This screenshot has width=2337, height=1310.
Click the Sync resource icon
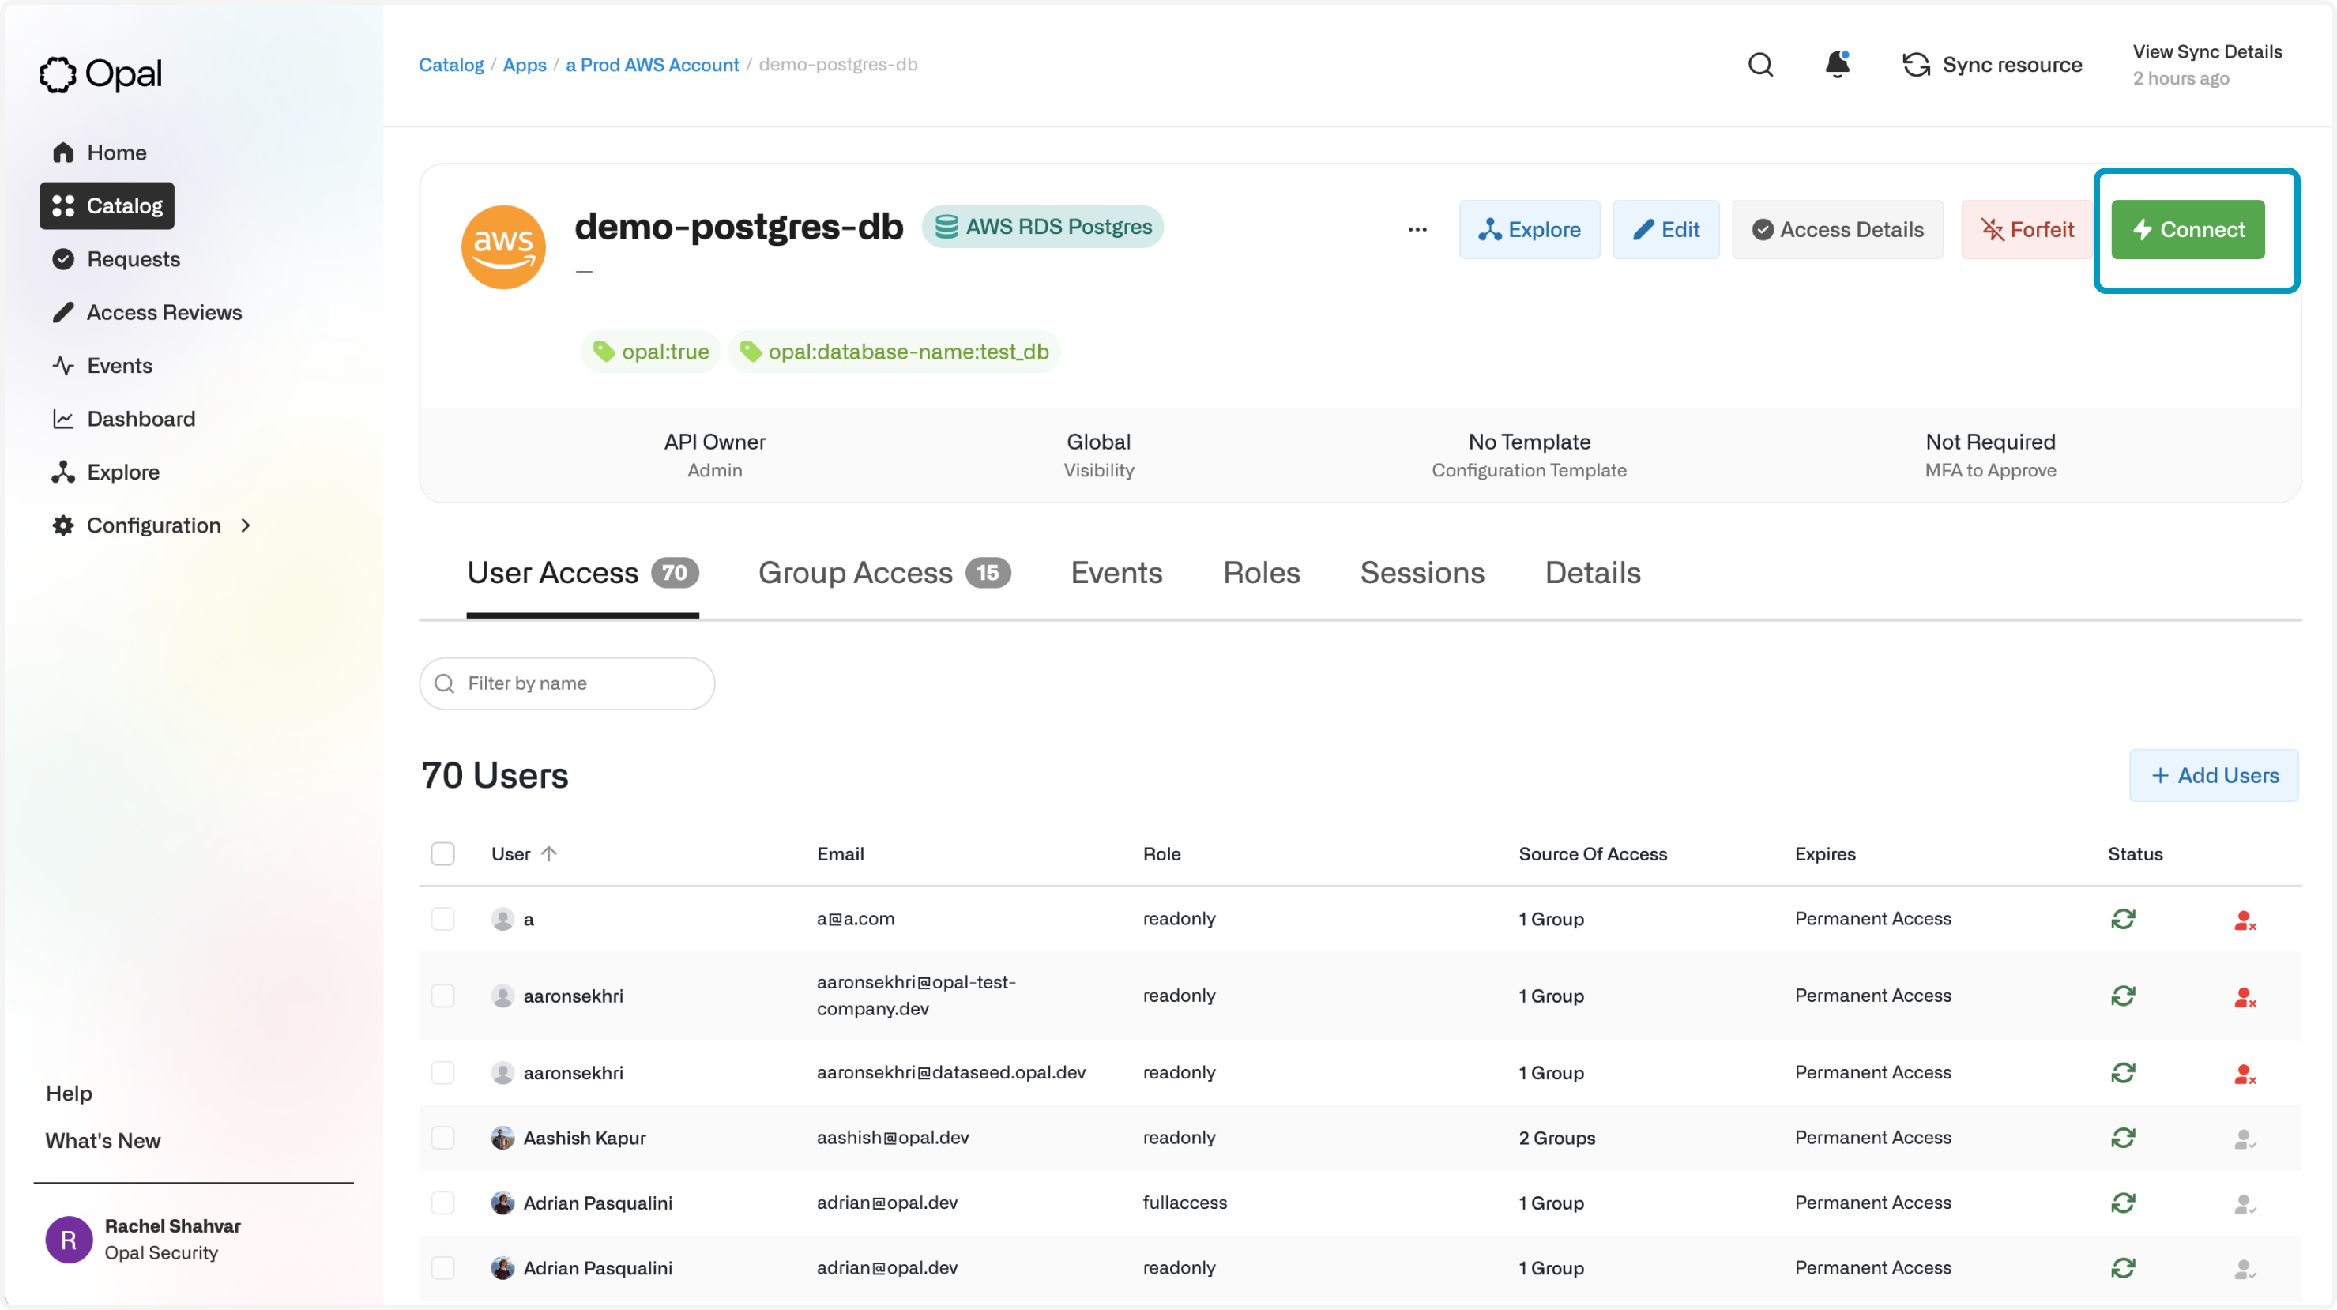pos(1916,66)
